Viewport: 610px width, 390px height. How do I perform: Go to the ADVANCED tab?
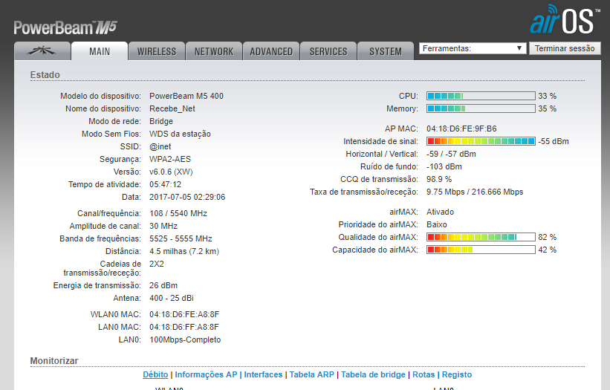click(271, 51)
